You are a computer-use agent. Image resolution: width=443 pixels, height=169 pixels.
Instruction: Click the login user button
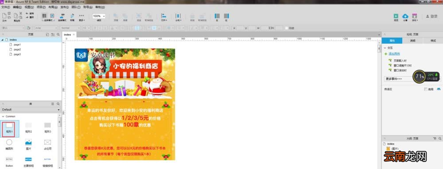tap(431, 16)
